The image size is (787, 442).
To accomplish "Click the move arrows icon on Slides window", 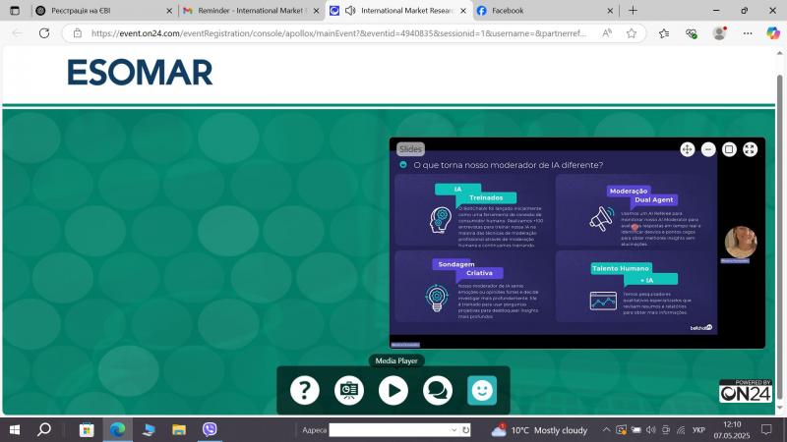I will pyautogui.click(x=687, y=149).
